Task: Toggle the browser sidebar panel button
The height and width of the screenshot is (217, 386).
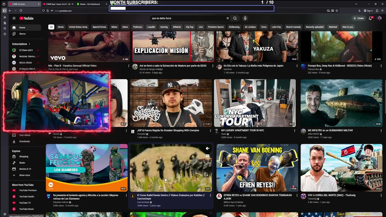Action: pyautogui.click(x=4, y=11)
